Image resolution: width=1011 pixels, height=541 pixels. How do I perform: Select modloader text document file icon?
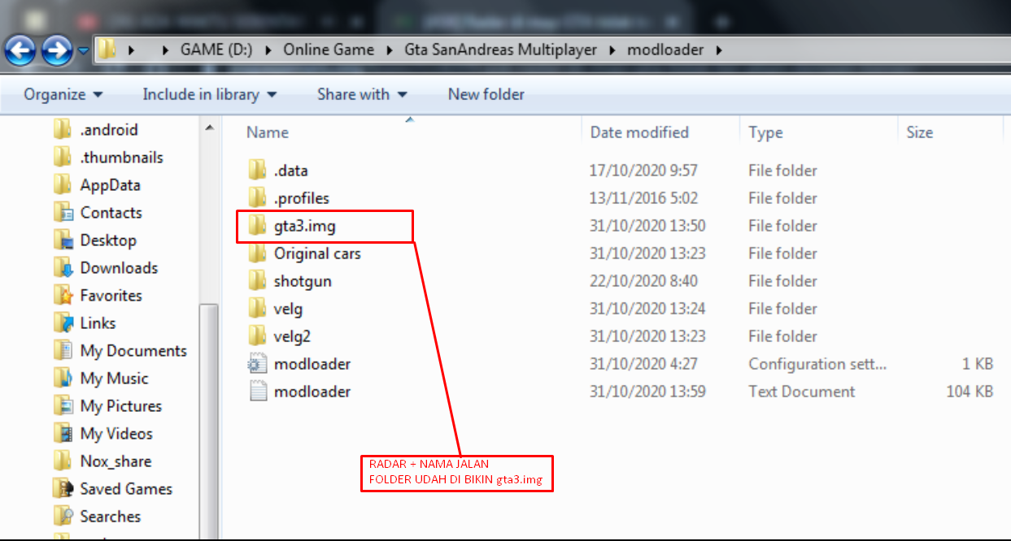click(x=257, y=392)
